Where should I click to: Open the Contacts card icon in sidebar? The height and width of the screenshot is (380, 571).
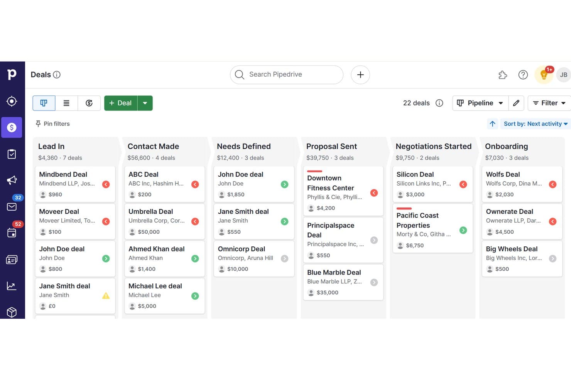[x=12, y=259]
